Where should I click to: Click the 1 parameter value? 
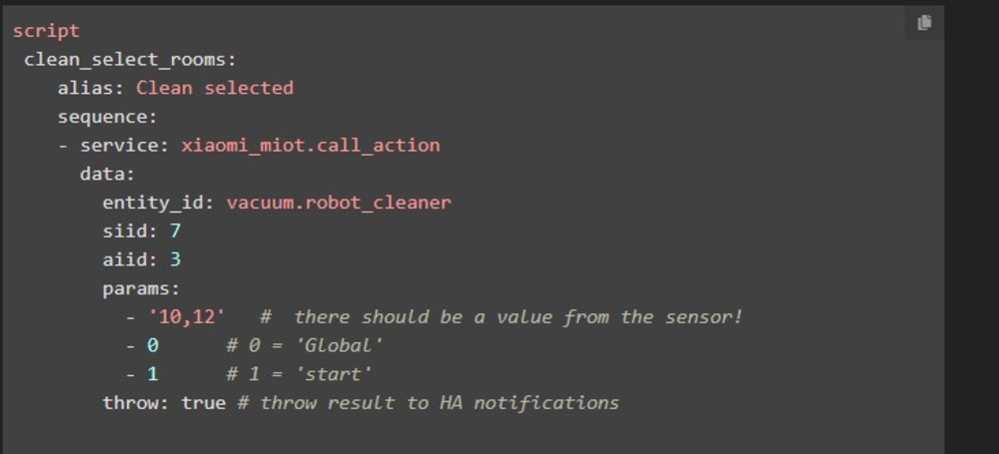pyautogui.click(x=152, y=374)
